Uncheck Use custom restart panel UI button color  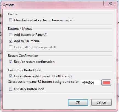click(x=10, y=76)
